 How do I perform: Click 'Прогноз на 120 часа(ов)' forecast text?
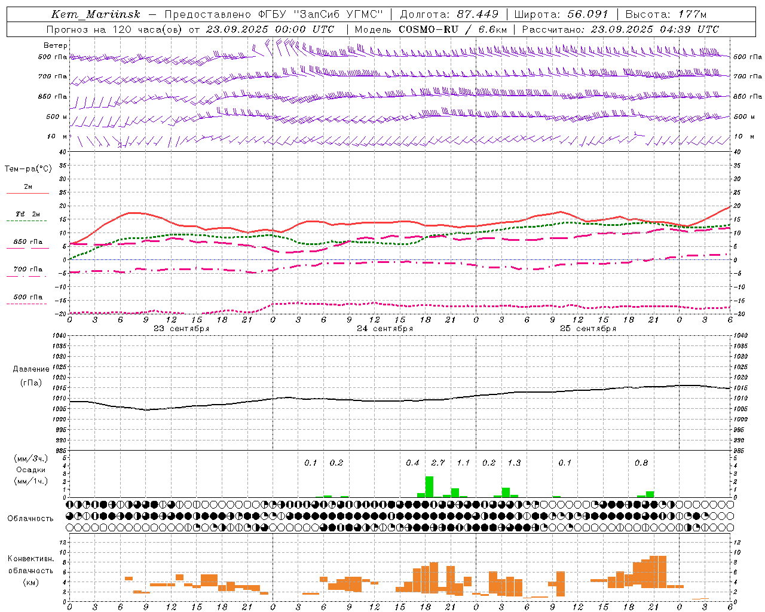(x=115, y=29)
